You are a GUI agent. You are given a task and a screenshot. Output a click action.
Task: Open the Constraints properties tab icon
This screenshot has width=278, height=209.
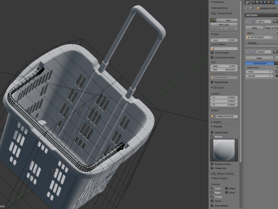(272, 2)
